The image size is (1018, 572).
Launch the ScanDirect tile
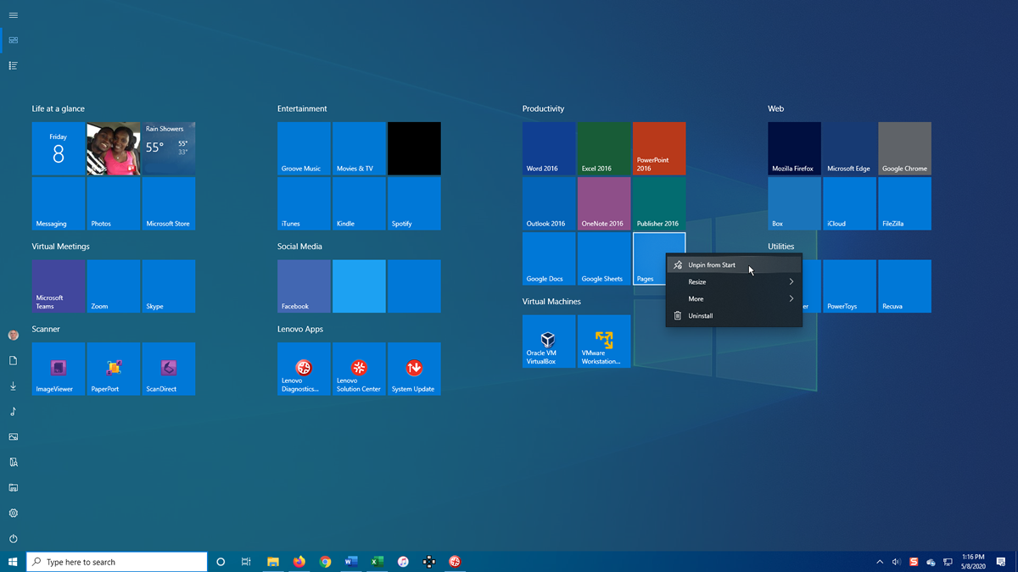coord(169,369)
